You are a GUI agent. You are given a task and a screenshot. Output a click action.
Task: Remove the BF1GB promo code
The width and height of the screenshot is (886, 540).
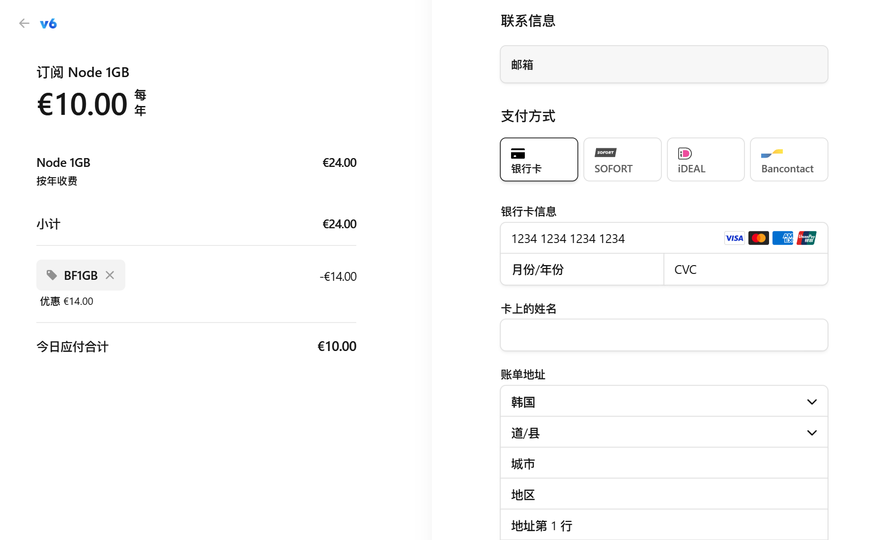pyautogui.click(x=110, y=275)
